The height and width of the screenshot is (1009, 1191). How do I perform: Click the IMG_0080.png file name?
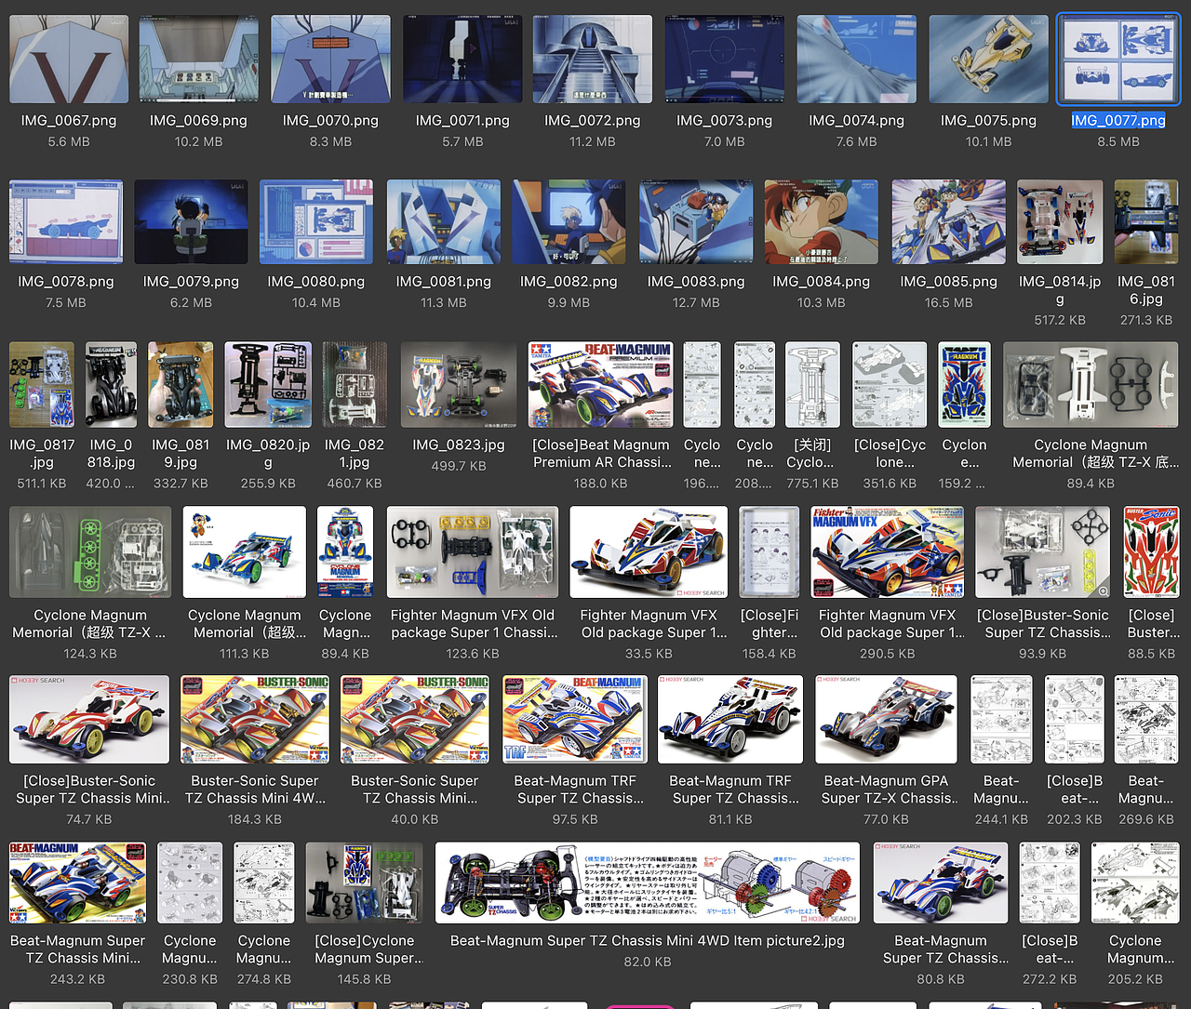(x=316, y=281)
